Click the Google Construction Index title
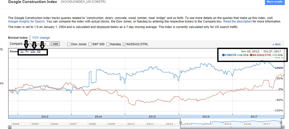This screenshot has width=289, height=129. click(x=32, y=2)
